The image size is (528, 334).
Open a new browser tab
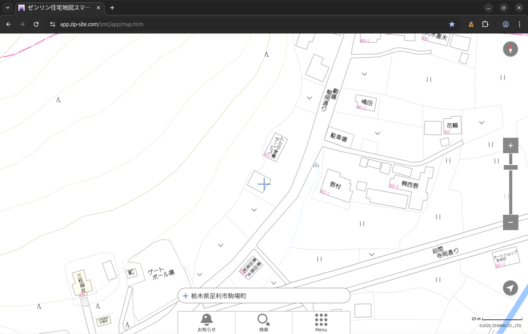[x=112, y=8]
